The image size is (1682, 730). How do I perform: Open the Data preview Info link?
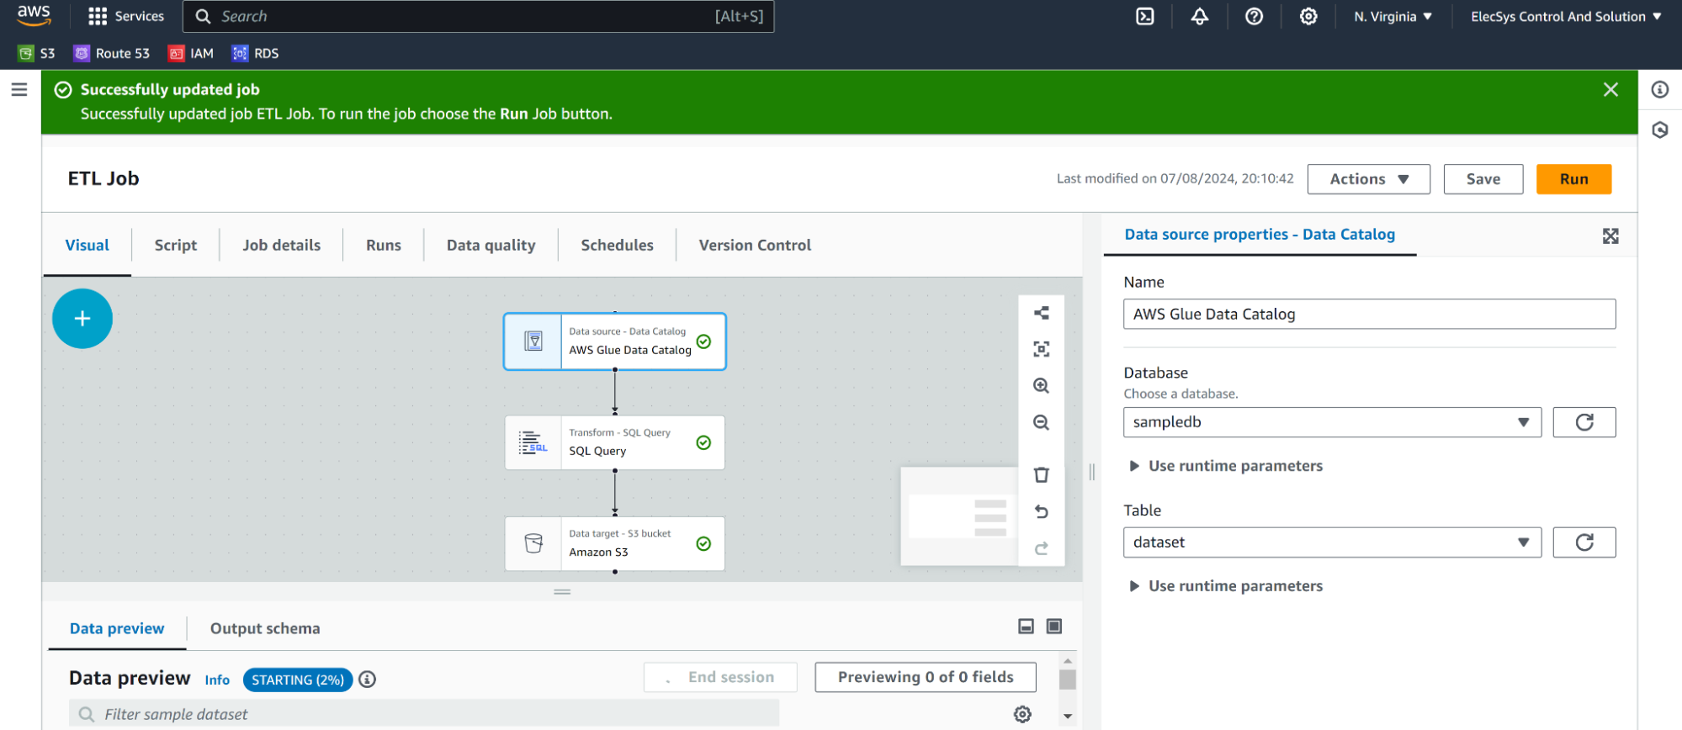217,680
